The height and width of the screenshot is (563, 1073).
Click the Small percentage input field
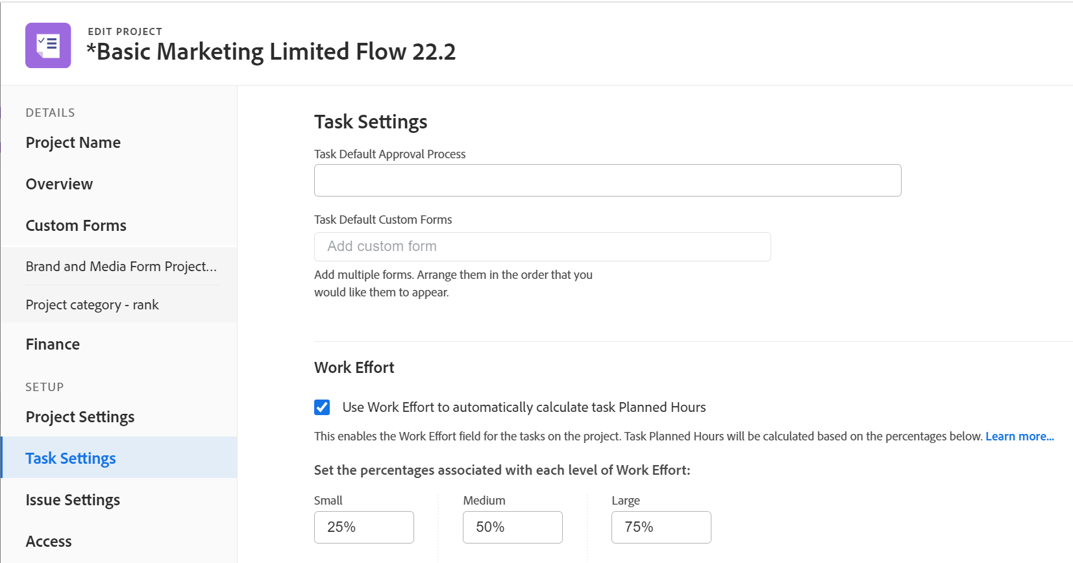[x=364, y=527]
